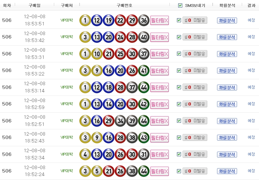
Task: Click the green ball numbered 43
Action: 144,138
